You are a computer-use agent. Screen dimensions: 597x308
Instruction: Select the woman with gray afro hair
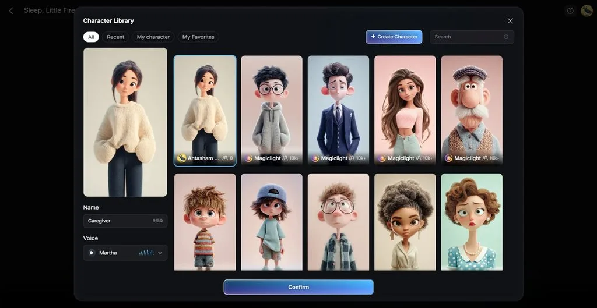click(x=405, y=222)
